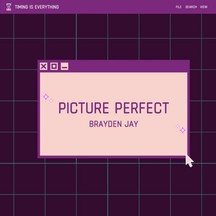Click the word 'PERFECT' in the heading

pos(142,108)
